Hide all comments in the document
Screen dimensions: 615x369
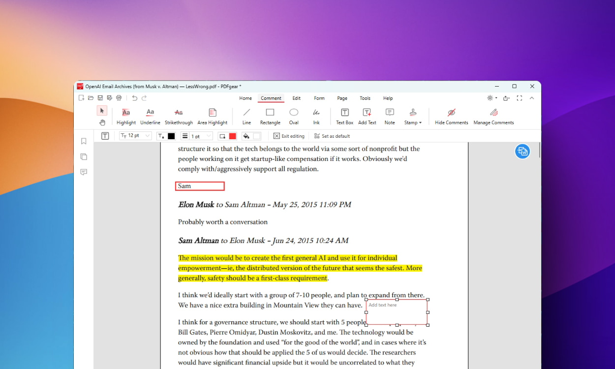(451, 116)
